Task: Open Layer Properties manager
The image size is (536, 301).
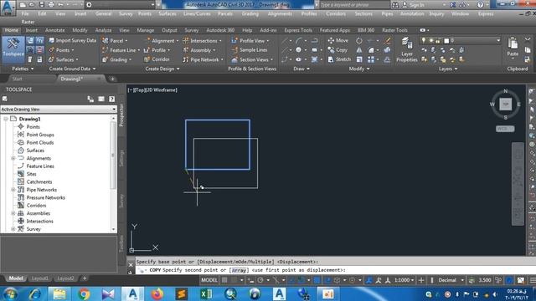Action: [406, 50]
